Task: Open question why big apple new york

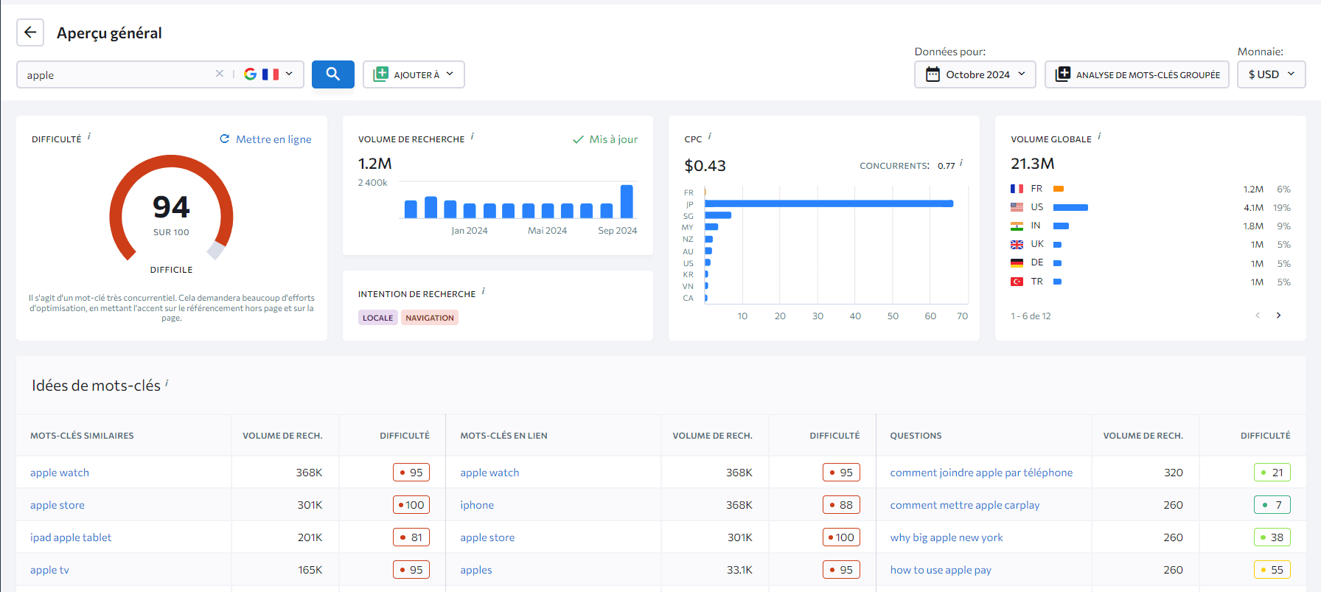Action: click(x=947, y=537)
